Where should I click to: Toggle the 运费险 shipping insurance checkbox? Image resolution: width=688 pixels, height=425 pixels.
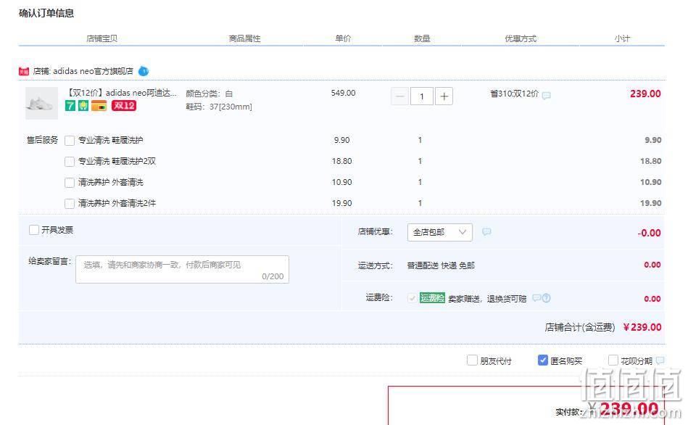412,299
